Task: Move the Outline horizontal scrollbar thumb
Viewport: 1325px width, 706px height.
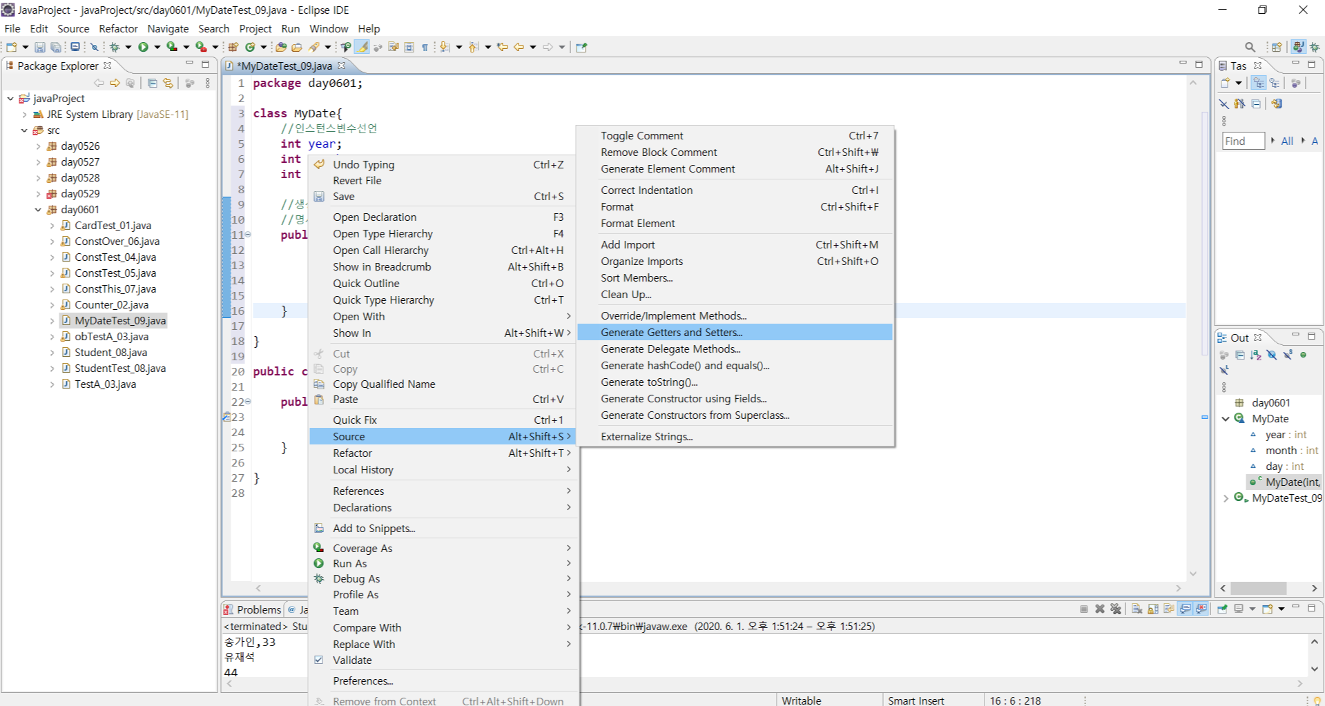Action: click(1258, 588)
